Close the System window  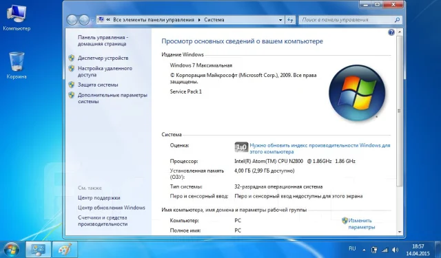tap(393, 5)
